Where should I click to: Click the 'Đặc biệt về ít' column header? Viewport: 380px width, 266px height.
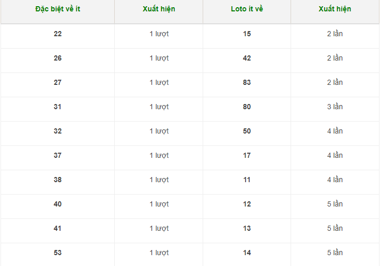[x=57, y=9]
